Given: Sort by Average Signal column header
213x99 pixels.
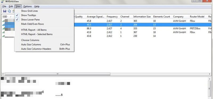Looking at the screenshot, I should click(x=96, y=17).
